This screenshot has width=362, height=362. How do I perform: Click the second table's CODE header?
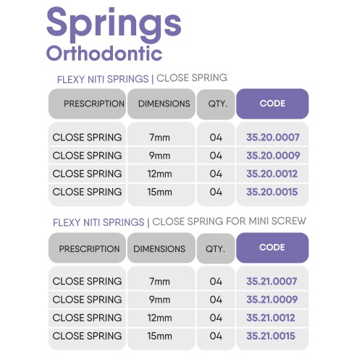[272, 248]
